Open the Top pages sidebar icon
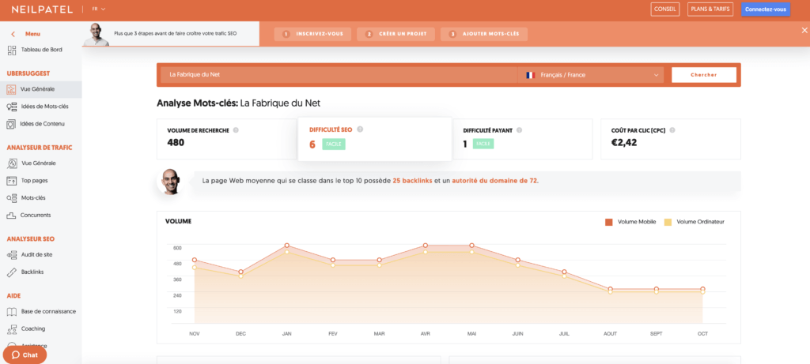This screenshot has width=810, height=364. (x=12, y=180)
